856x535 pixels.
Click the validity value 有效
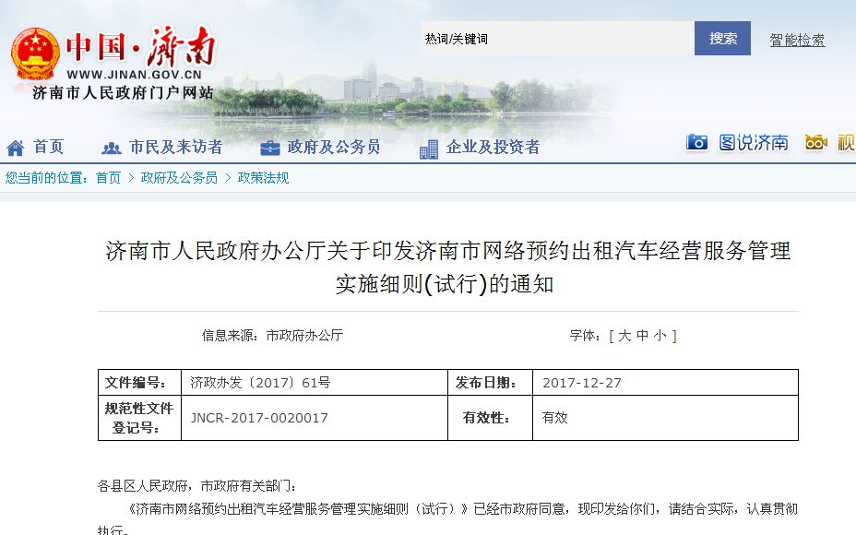554,418
